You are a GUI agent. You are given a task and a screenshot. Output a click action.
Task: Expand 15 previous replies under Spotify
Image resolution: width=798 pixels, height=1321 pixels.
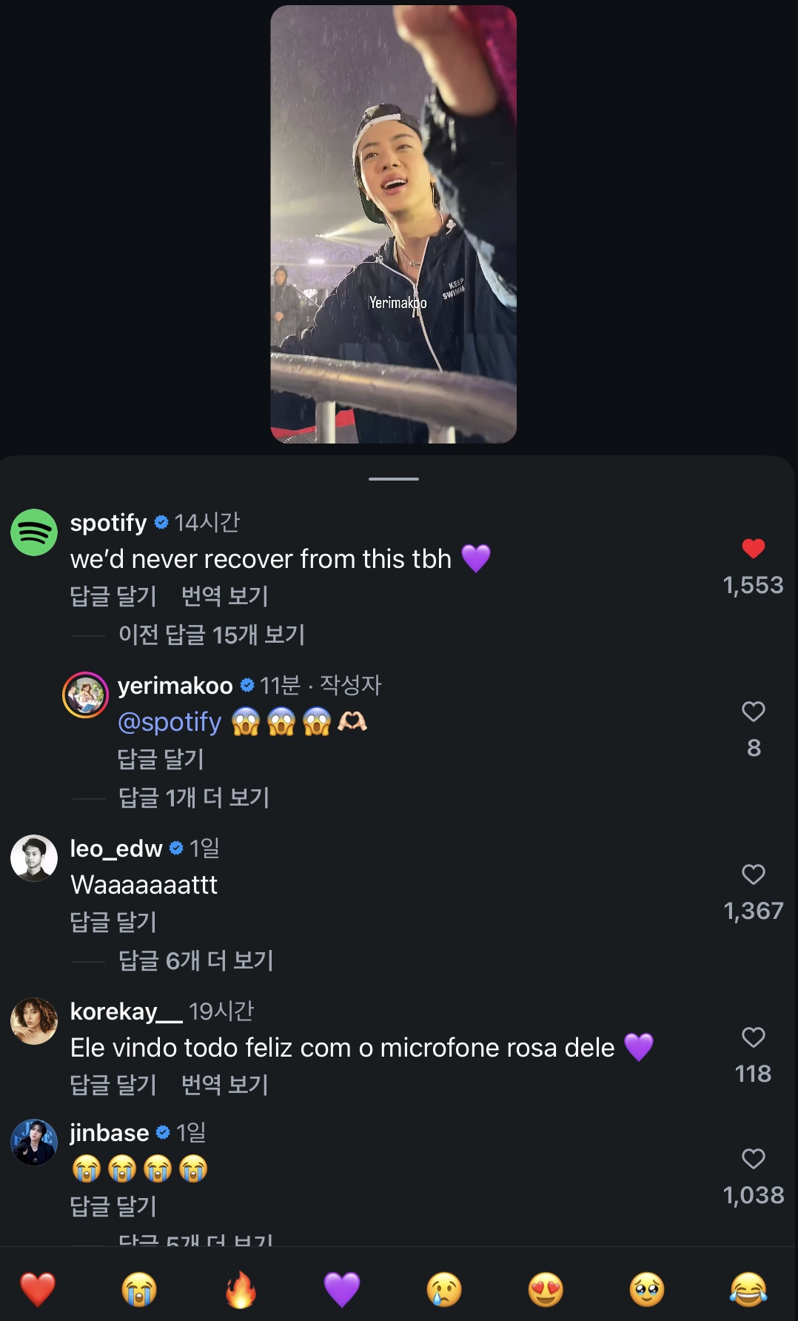click(x=212, y=635)
